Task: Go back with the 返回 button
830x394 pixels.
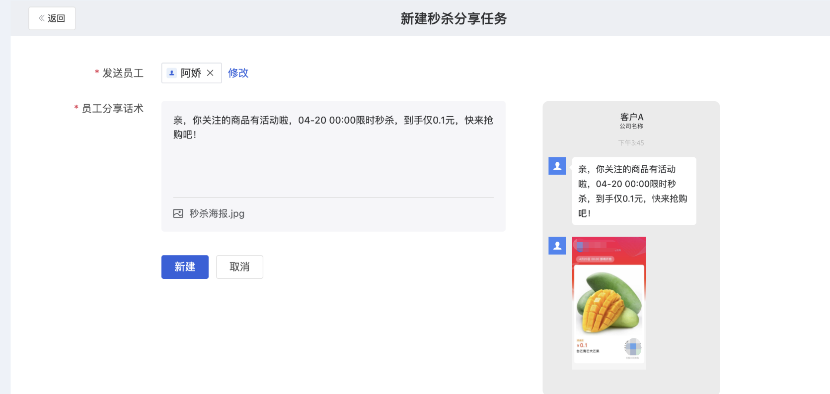Action: (52, 18)
